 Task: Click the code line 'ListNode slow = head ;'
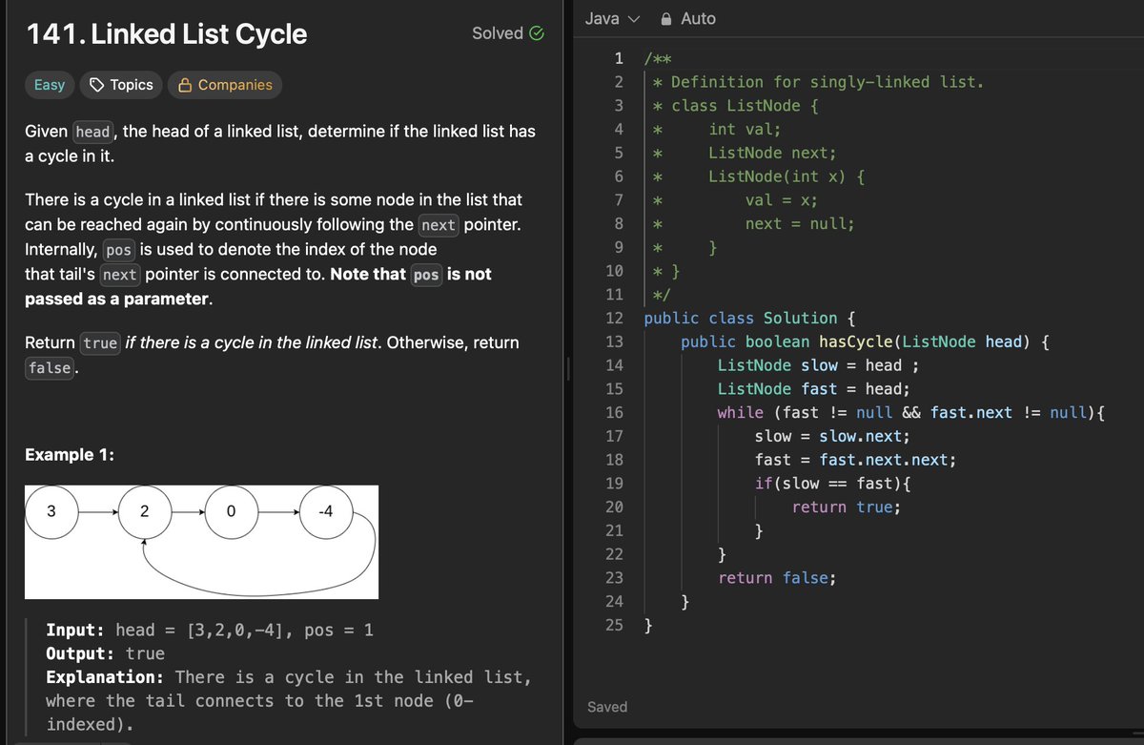coord(818,365)
